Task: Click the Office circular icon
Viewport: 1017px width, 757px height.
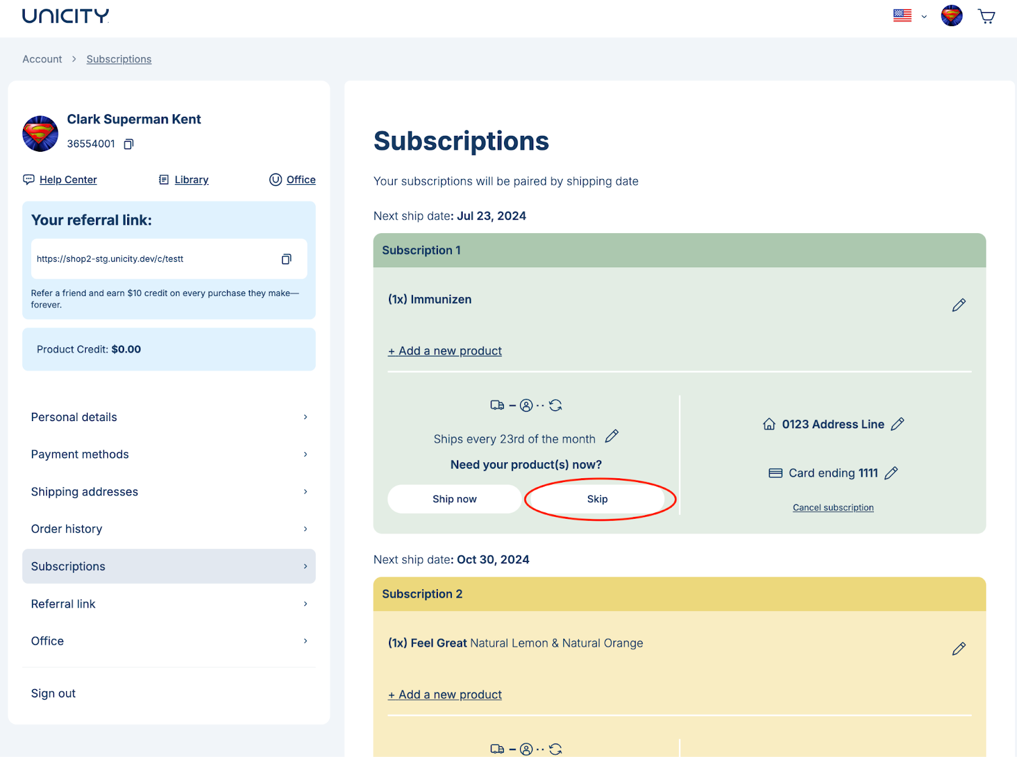Action: [275, 180]
